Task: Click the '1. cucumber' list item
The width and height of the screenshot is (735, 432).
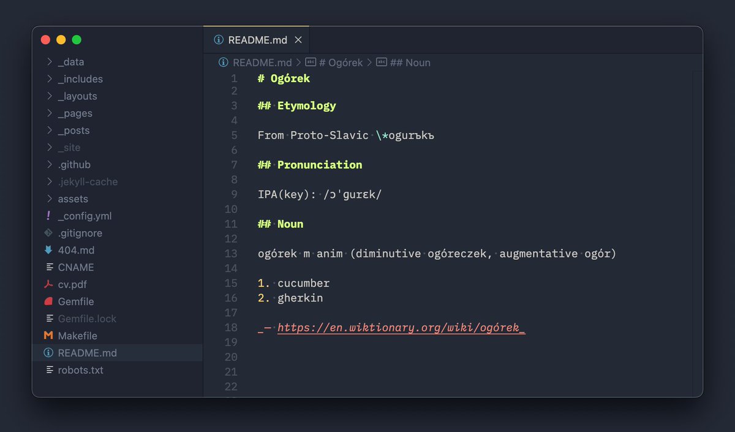Action: 294,283
